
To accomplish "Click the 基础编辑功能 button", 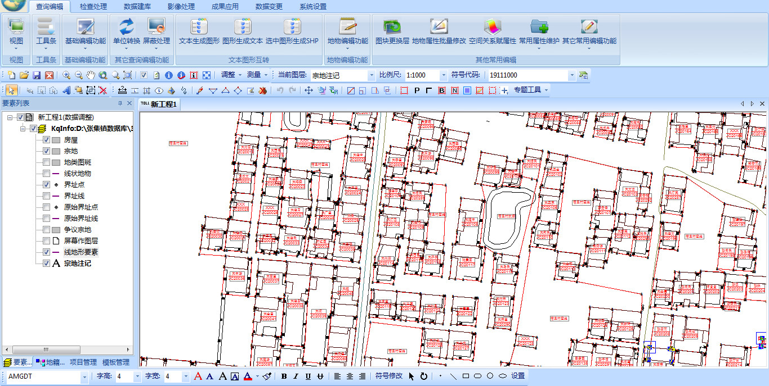I will coord(85,34).
